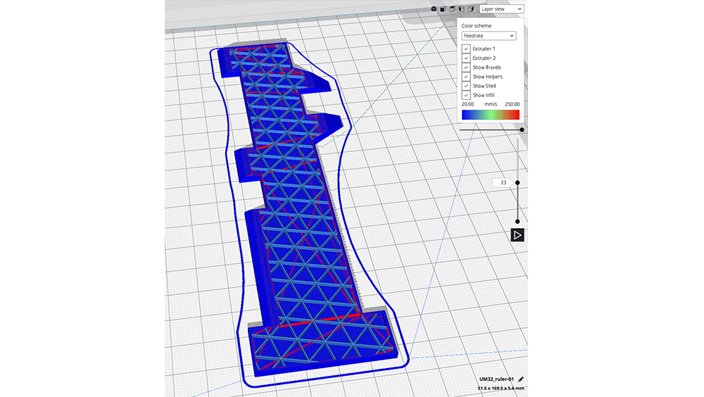Toggle the Show Shell checkbox
The width and height of the screenshot is (704, 397).
tap(466, 85)
